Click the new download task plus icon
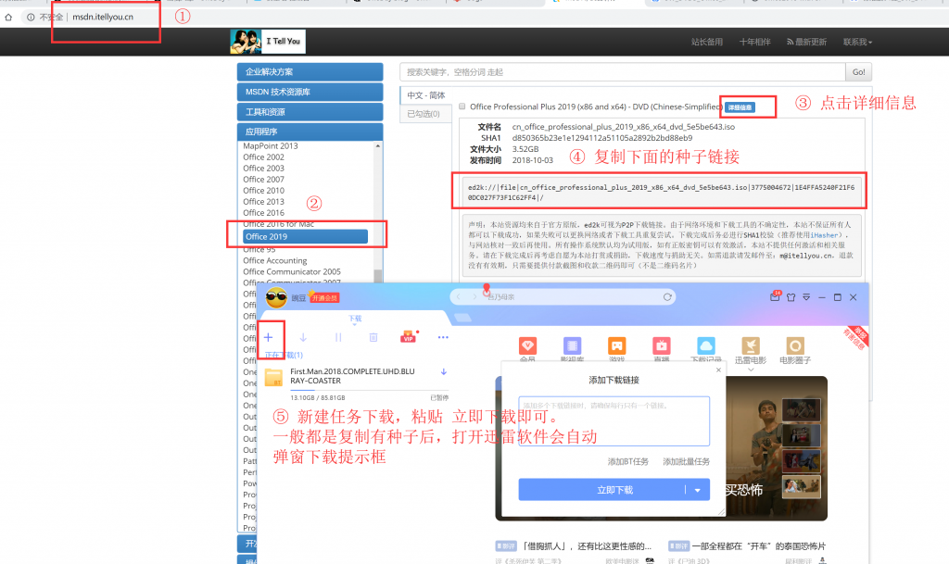The width and height of the screenshot is (949, 564). 268,337
